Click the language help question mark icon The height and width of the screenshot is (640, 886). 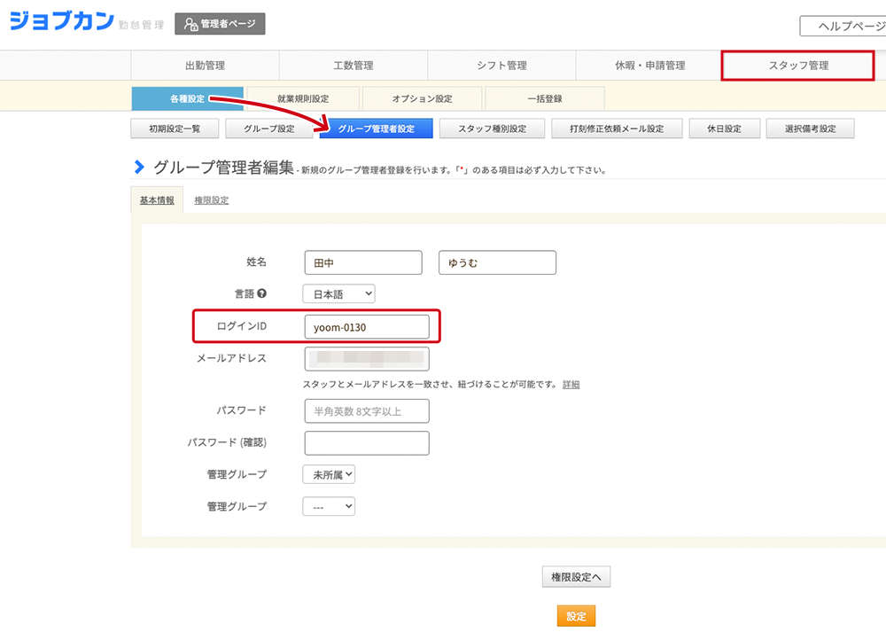tap(262, 293)
